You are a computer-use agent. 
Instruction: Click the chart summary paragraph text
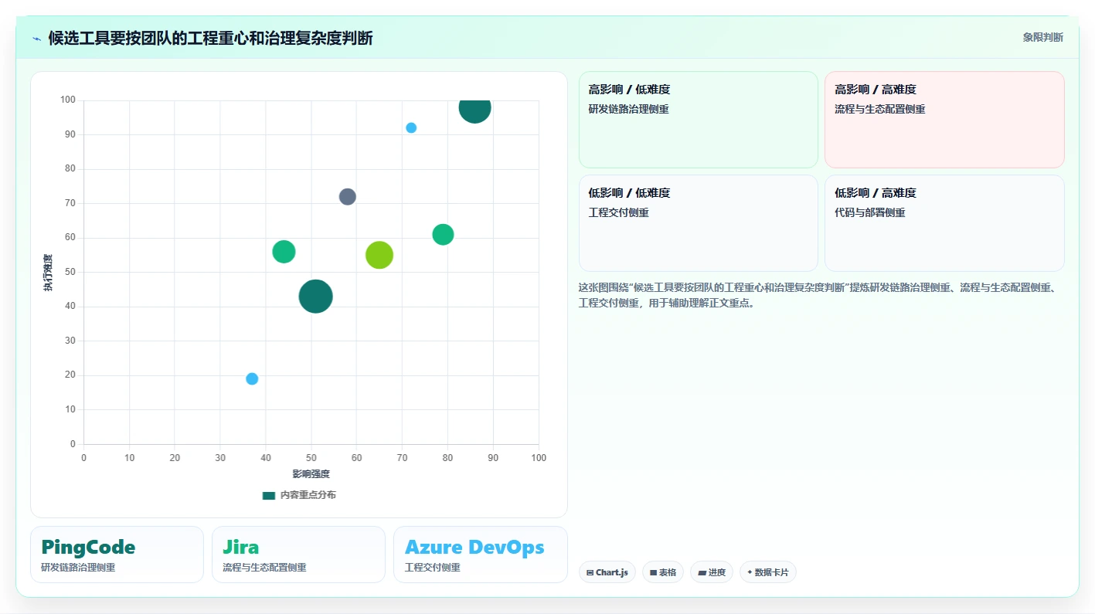pos(817,295)
